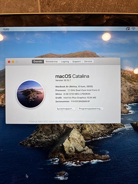Image resolution: width=138 pixels, height=184 pixels.
Task: Minimize the window with the yellow button
Action: pos(13,62)
